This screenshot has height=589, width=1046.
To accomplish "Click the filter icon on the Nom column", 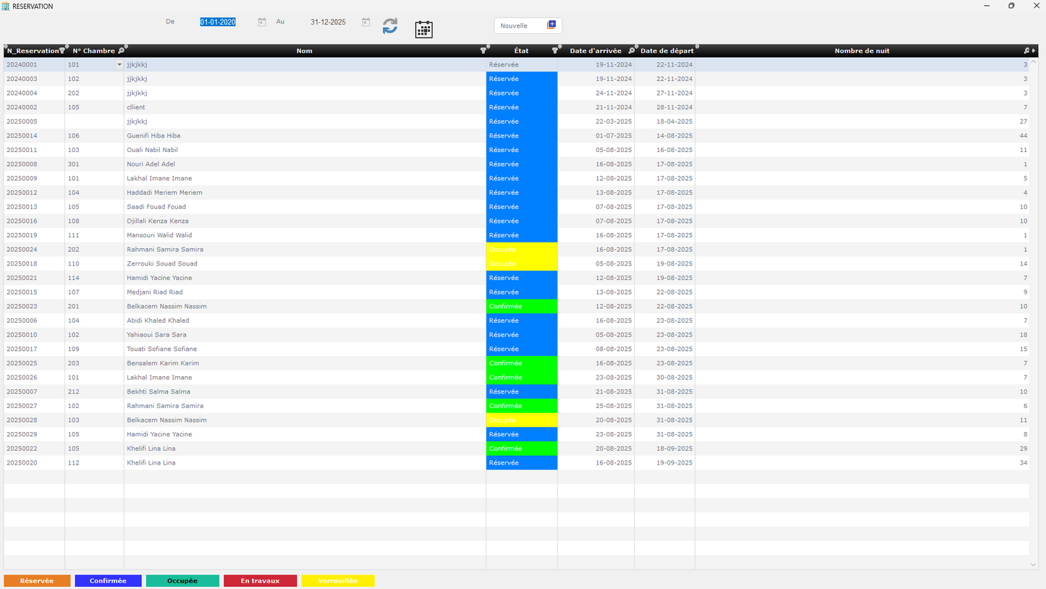I will coord(483,51).
